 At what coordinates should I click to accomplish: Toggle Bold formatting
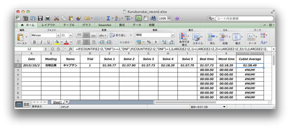pyautogui.click(x=34, y=42)
